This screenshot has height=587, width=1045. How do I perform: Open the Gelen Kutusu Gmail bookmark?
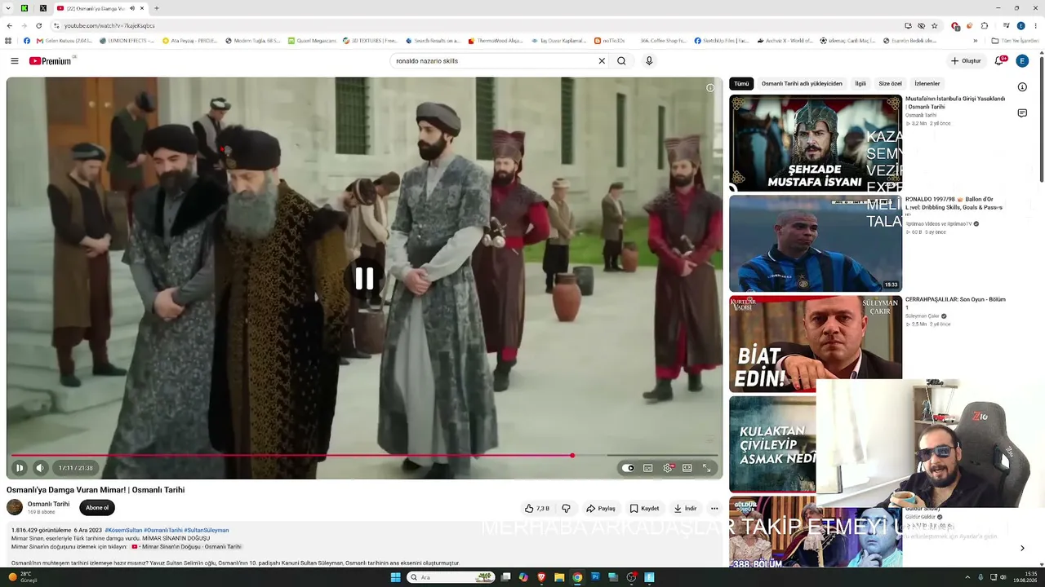[64, 41]
